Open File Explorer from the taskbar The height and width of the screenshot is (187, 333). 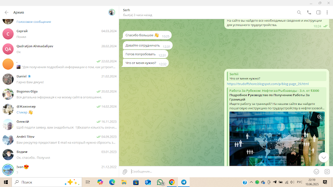124,182
